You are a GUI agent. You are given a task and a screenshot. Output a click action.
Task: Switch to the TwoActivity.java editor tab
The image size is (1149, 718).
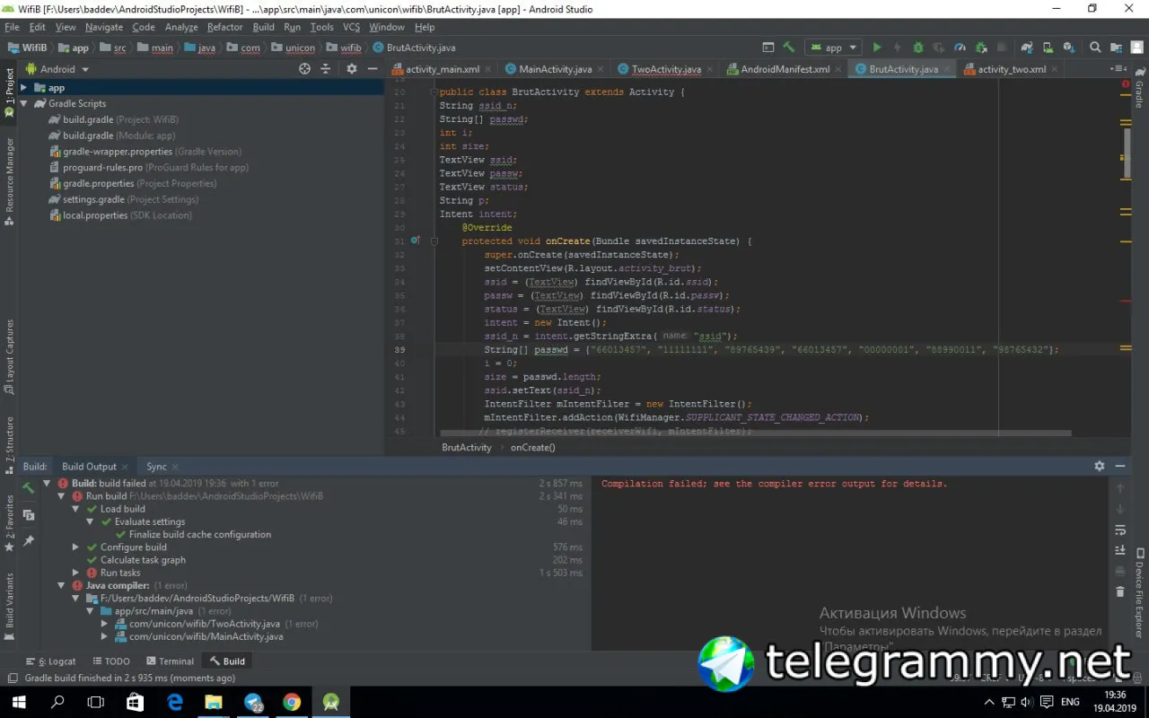[666, 69]
